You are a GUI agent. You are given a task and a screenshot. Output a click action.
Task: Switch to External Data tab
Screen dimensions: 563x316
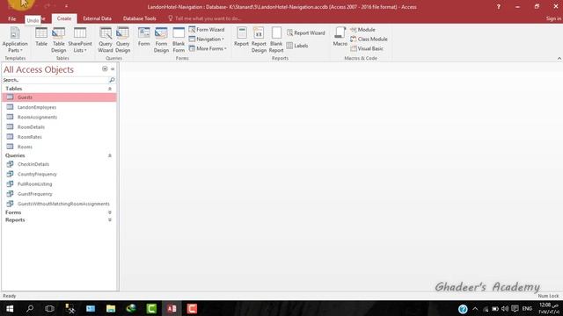[x=97, y=18]
